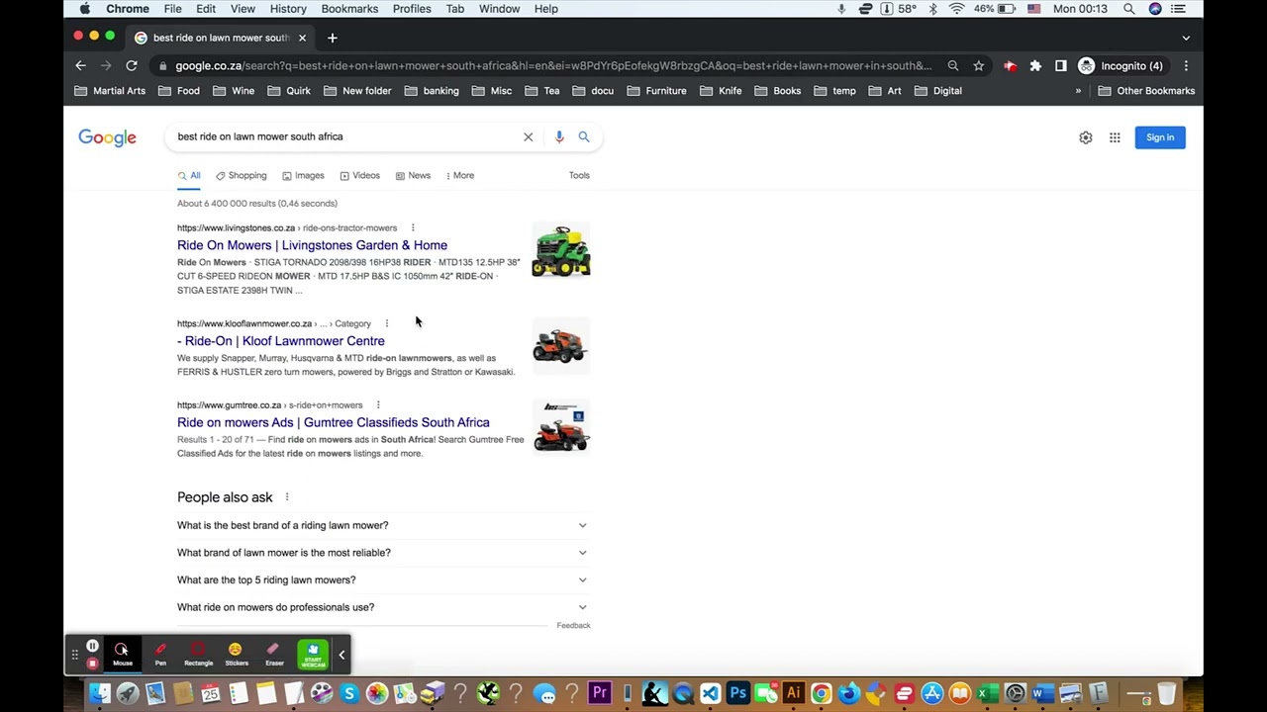The width and height of the screenshot is (1267, 712).
Task: Open the Incognito (4) profile menu
Action: coord(1121,66)
